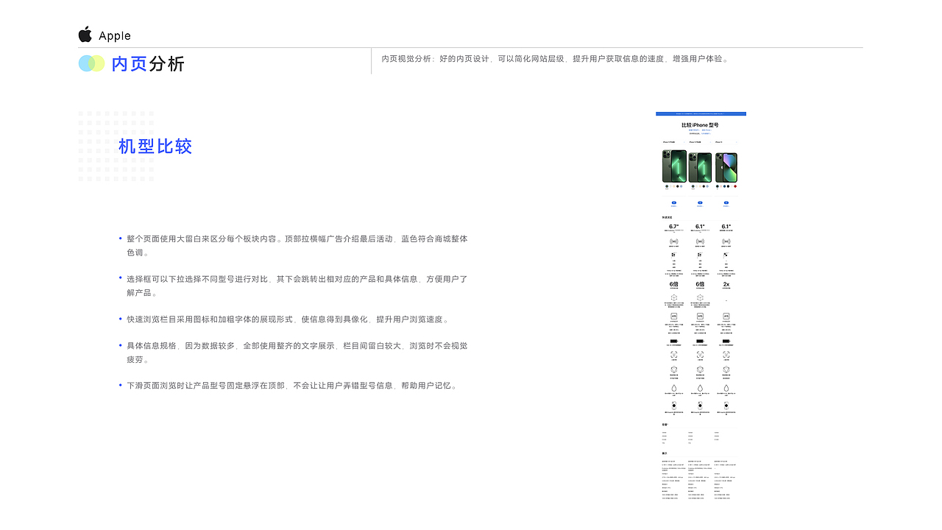Select the red color swatch under third phone
Screen dimensions: 942x530
point(735,186)
